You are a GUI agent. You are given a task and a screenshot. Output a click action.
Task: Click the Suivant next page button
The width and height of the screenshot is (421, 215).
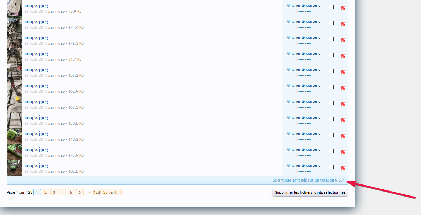tap(112, 192)
